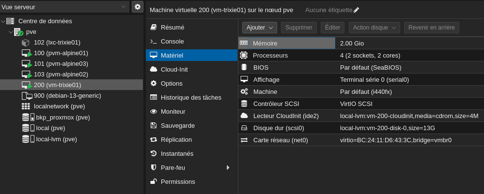Collapse the pve node tree
The height and width of the screenshot is (194, 484).
pyautogui.click(x=11, y=32)
